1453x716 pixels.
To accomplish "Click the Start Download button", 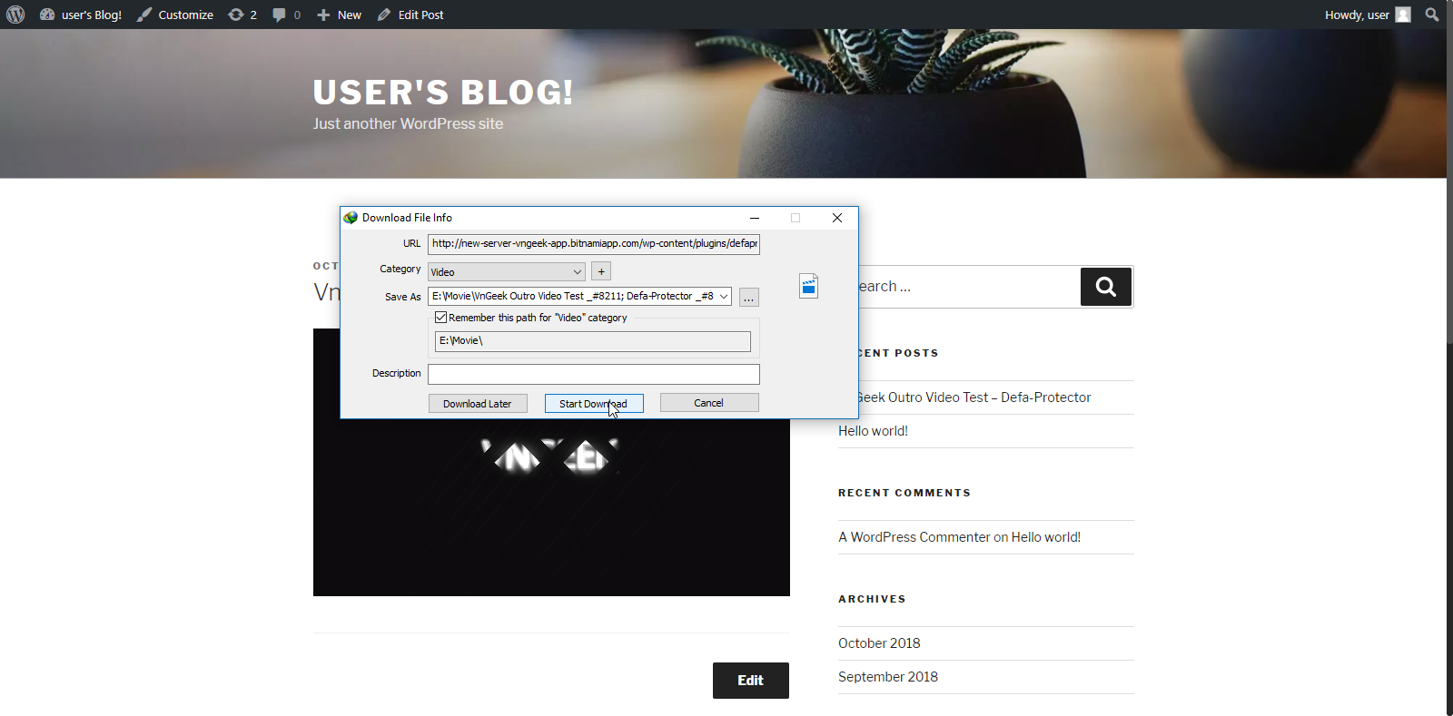I will click(x=594, y=404).
